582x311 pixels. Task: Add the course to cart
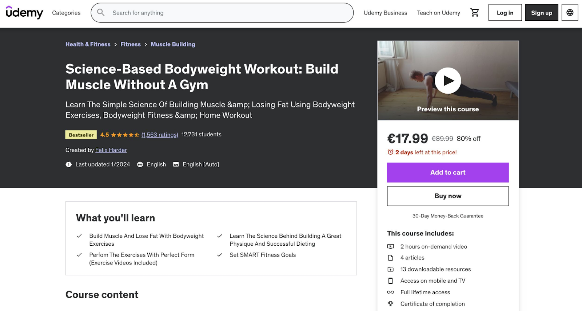pyautogui.click(x=448, y=172)
